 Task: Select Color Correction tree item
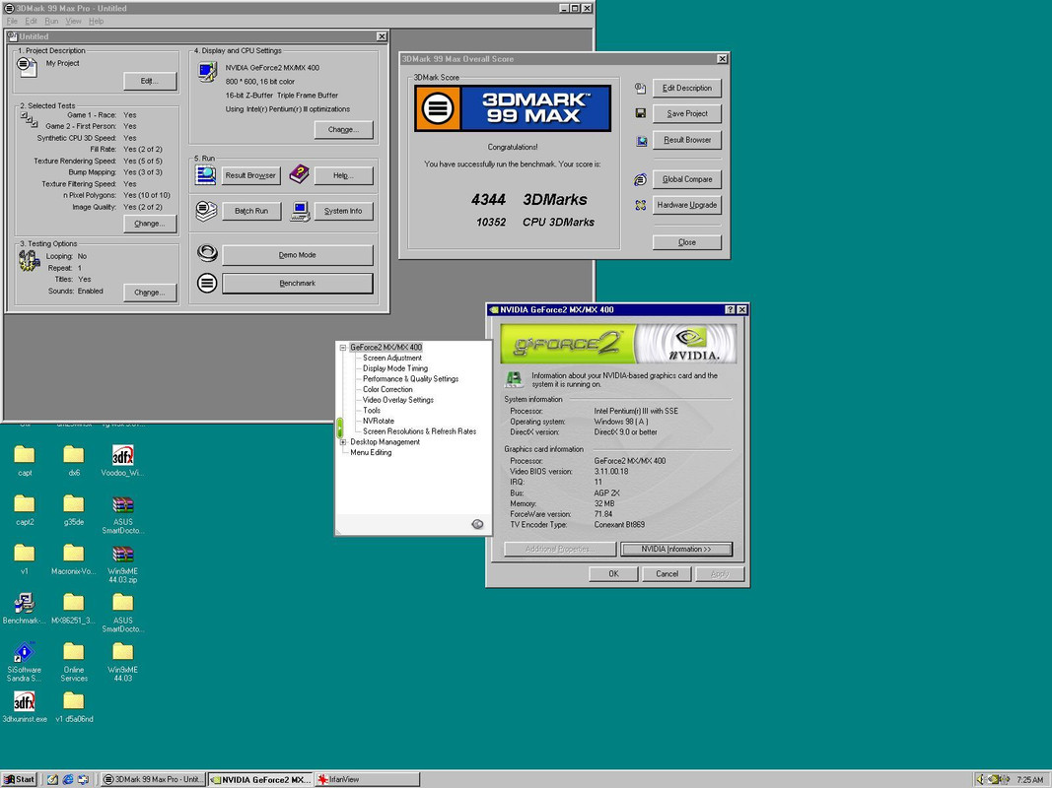[387, 389]
